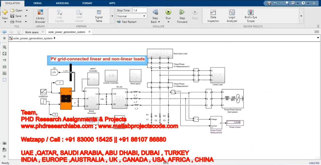321x165 pixels.
Task: Click Step Forward in the Simulate section
Action: 182,16
